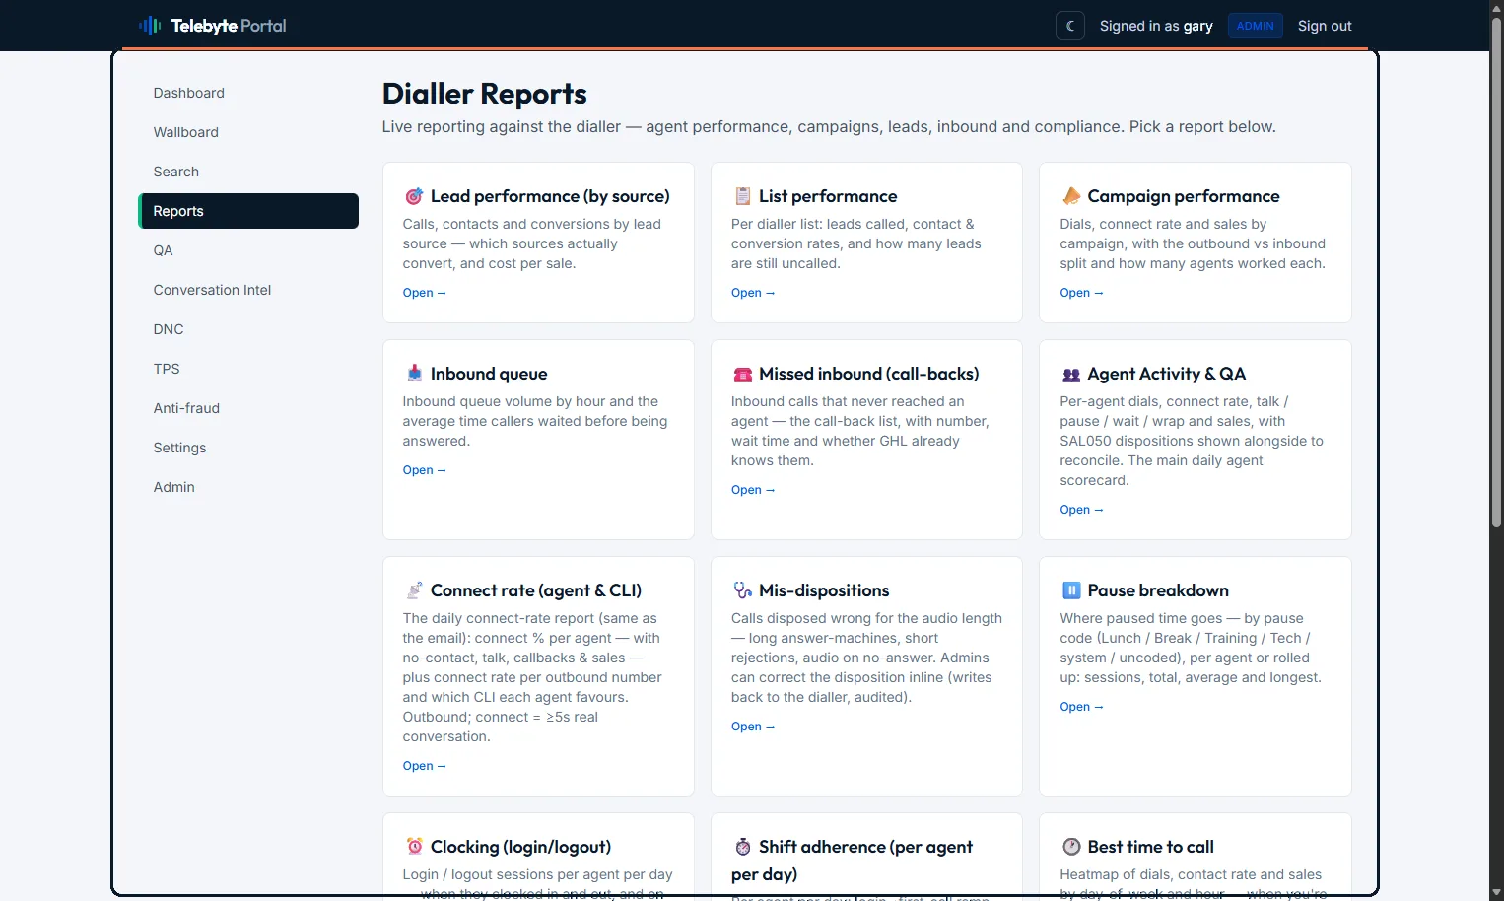
Task: Click the Telebyte Portal logo icon
Action: click(150, 26)
